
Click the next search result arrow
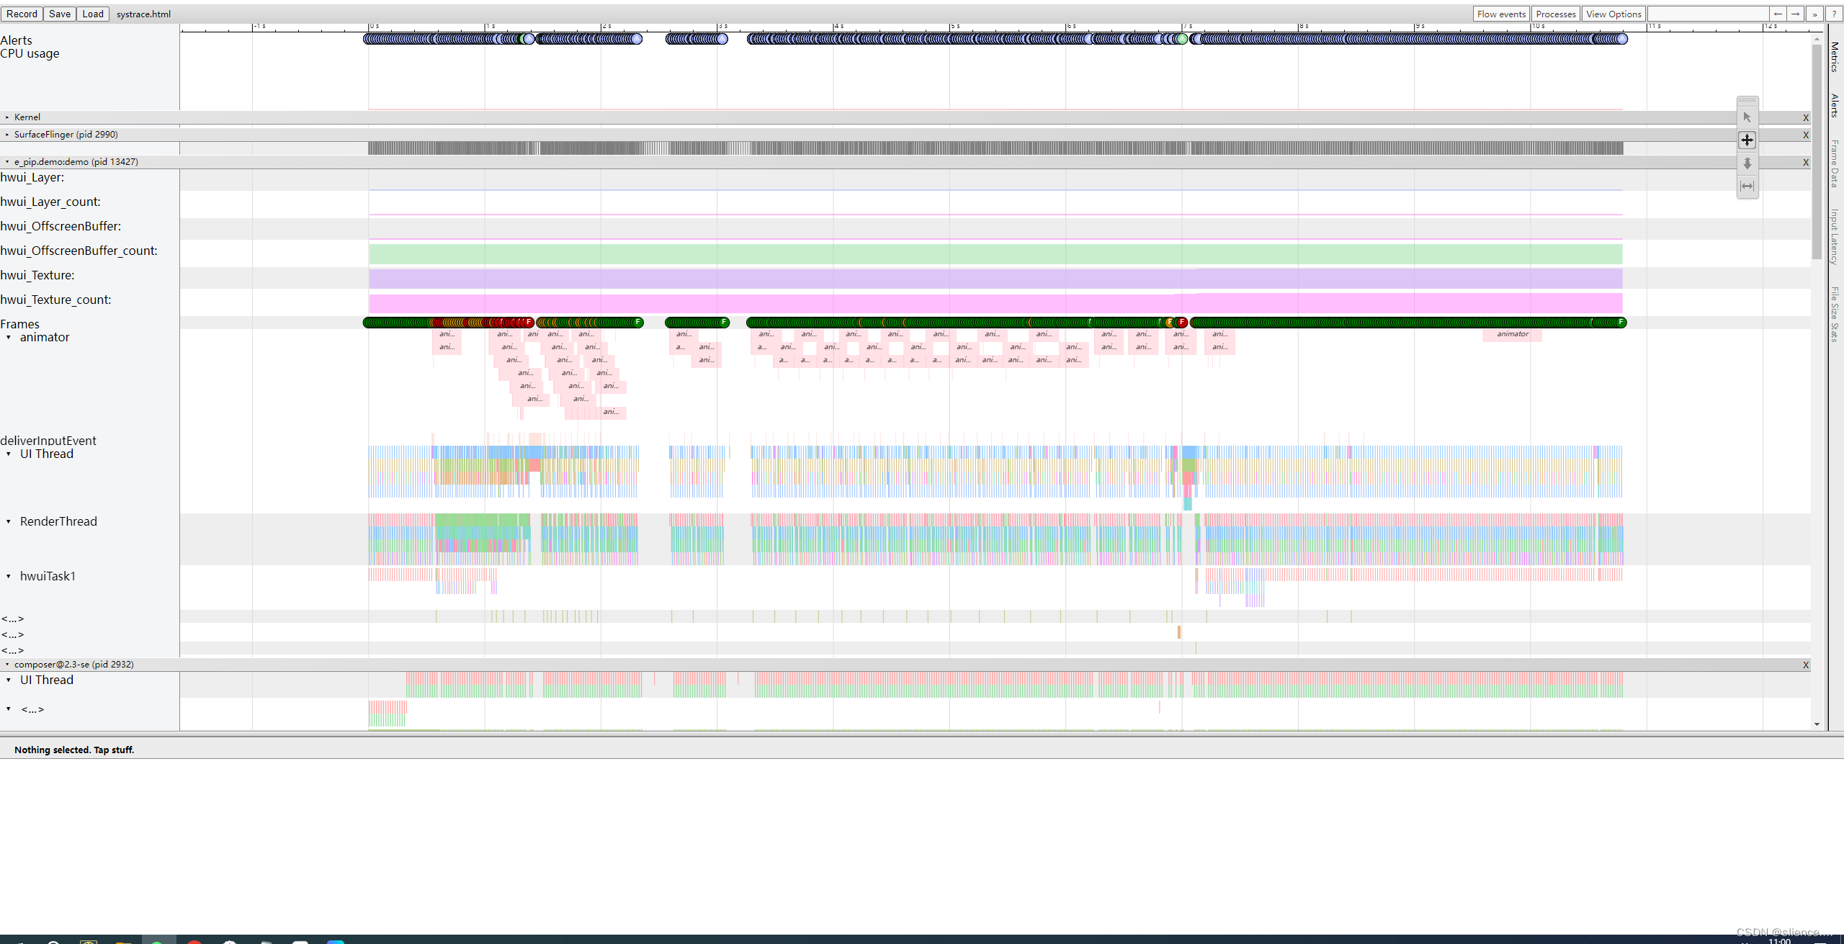(x=1796, y=14)
